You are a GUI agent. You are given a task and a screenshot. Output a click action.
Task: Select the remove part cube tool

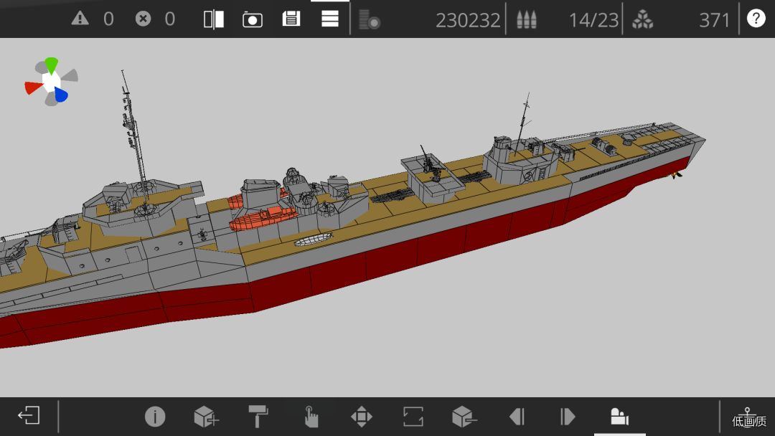coord(464,416)
